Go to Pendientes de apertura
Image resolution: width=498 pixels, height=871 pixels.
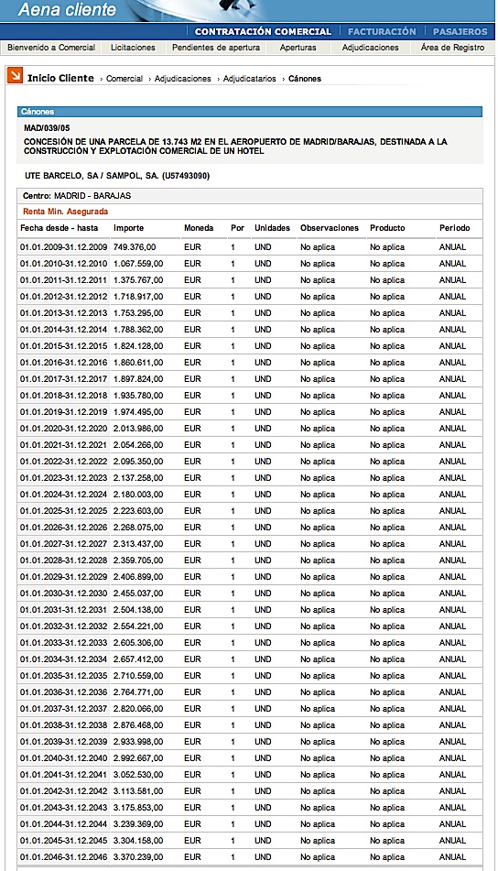click(x=216, y=48)
